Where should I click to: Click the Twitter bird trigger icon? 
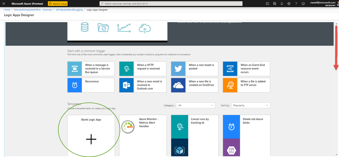(x=178, y=69)
